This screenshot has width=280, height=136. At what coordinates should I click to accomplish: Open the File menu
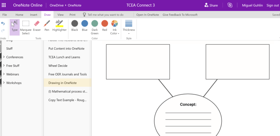coord(5,15)
